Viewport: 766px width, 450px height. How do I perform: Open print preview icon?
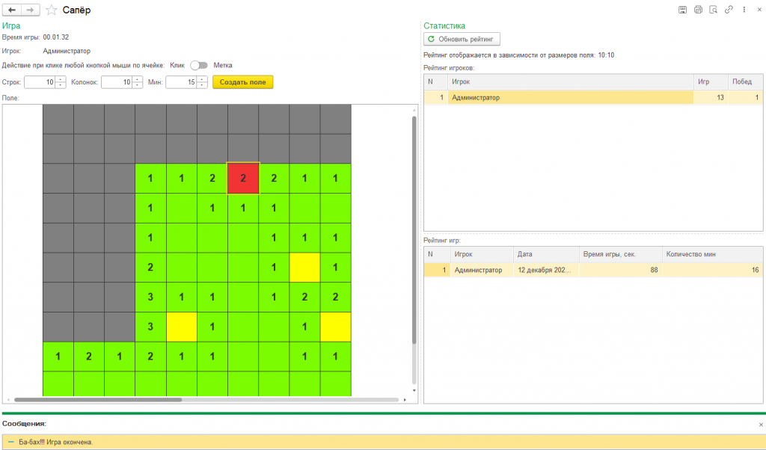point(713,10)
